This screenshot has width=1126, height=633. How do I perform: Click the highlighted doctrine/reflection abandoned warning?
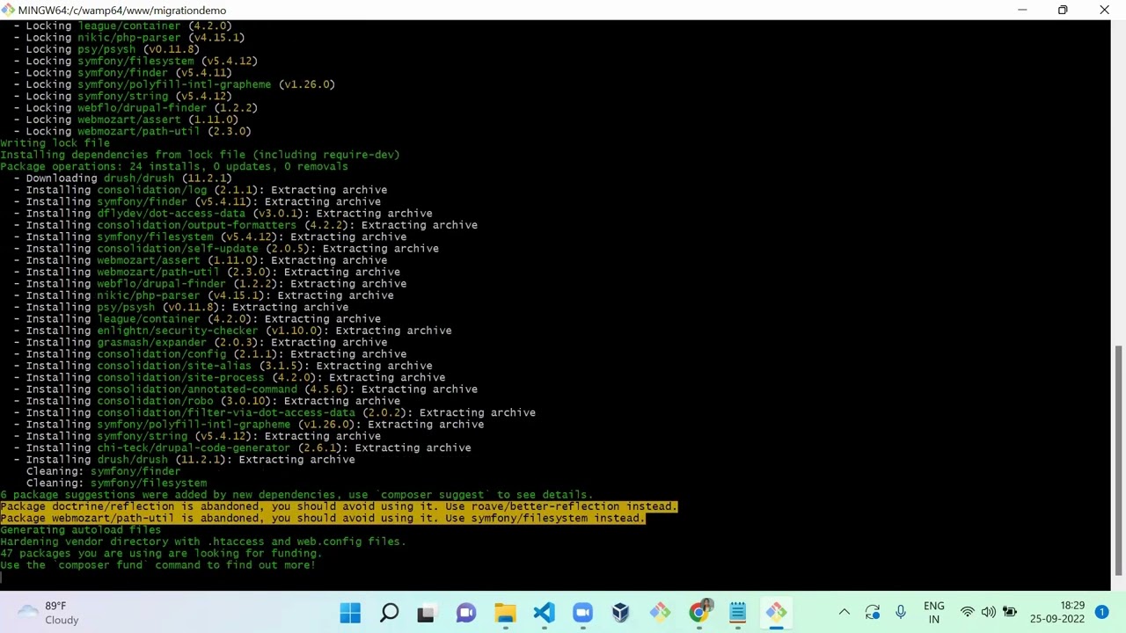[339, 506]
